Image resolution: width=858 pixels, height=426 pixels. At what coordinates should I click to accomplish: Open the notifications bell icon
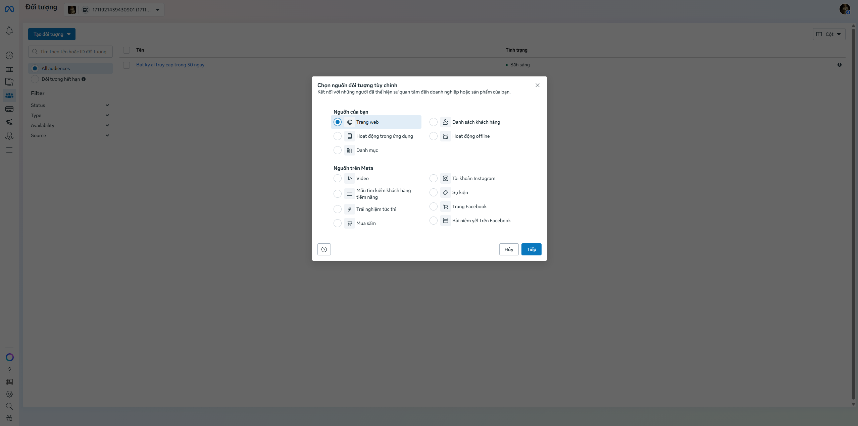[x=9, y=31]
